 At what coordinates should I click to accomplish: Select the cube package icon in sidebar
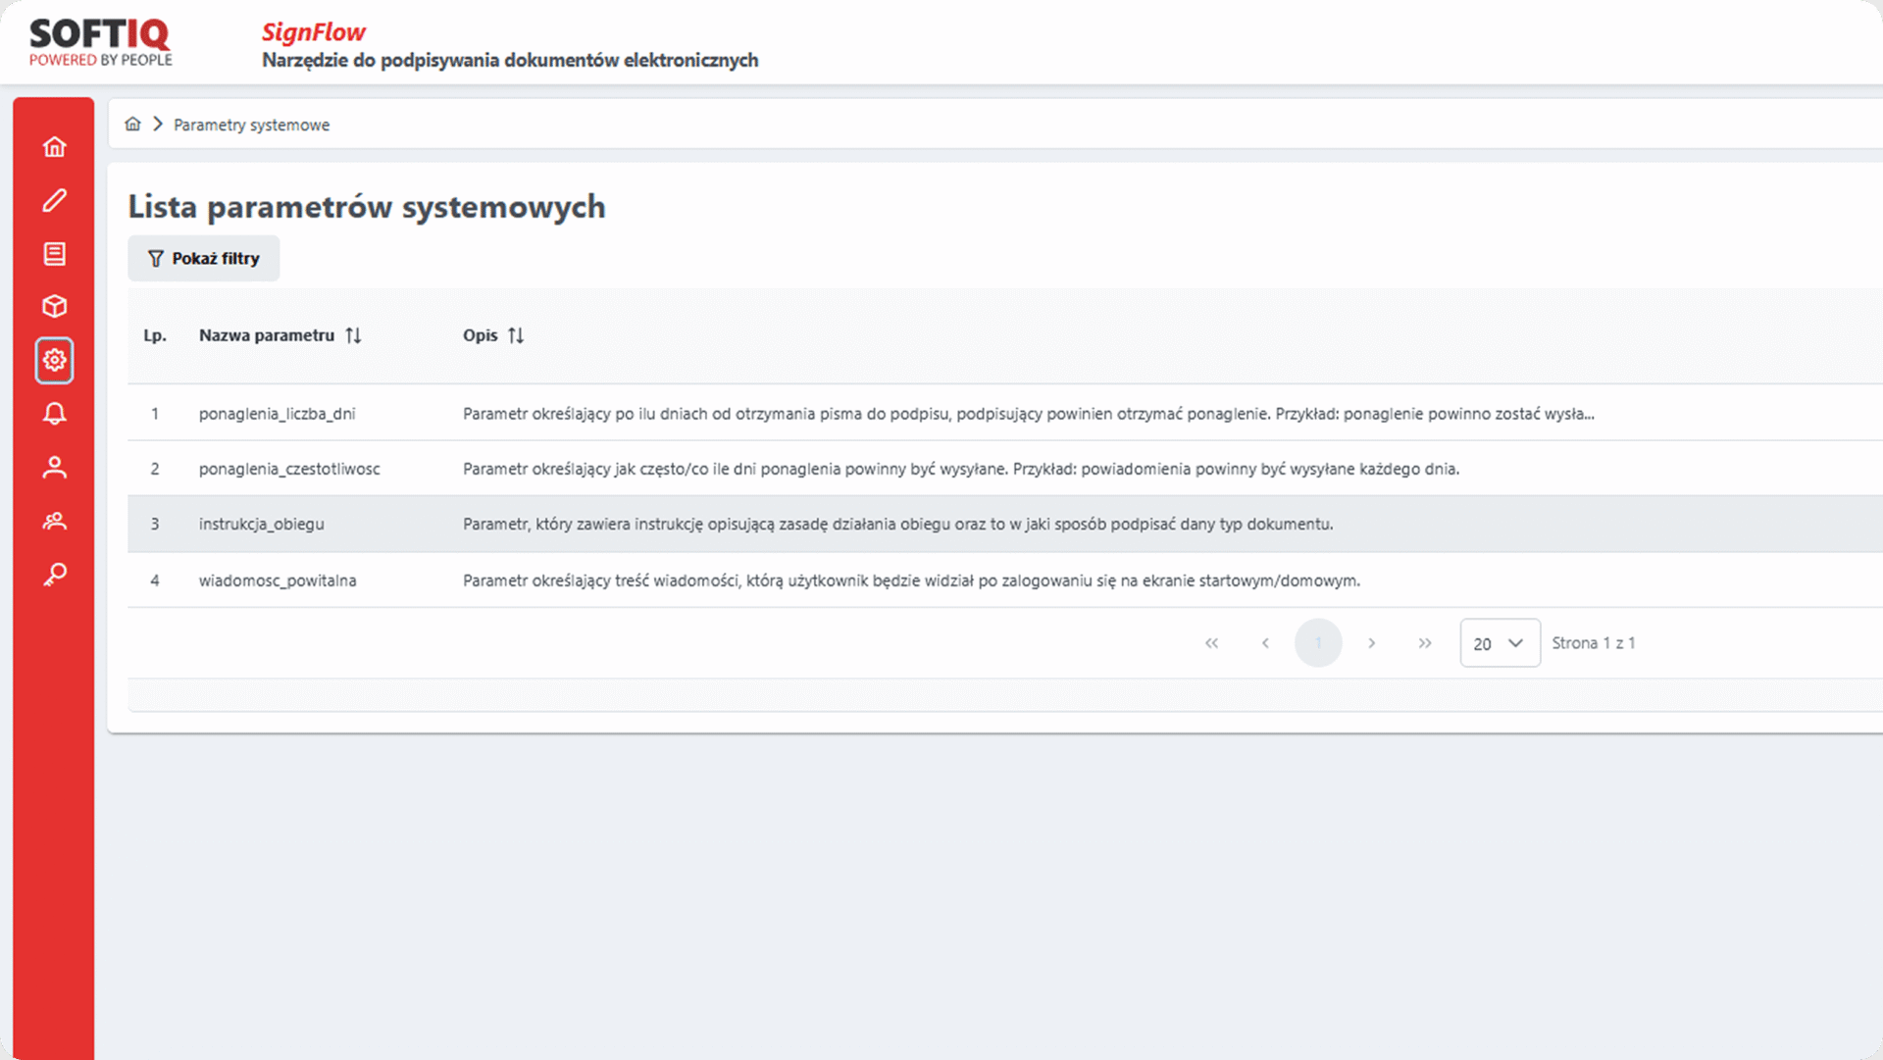pos(55,306)
